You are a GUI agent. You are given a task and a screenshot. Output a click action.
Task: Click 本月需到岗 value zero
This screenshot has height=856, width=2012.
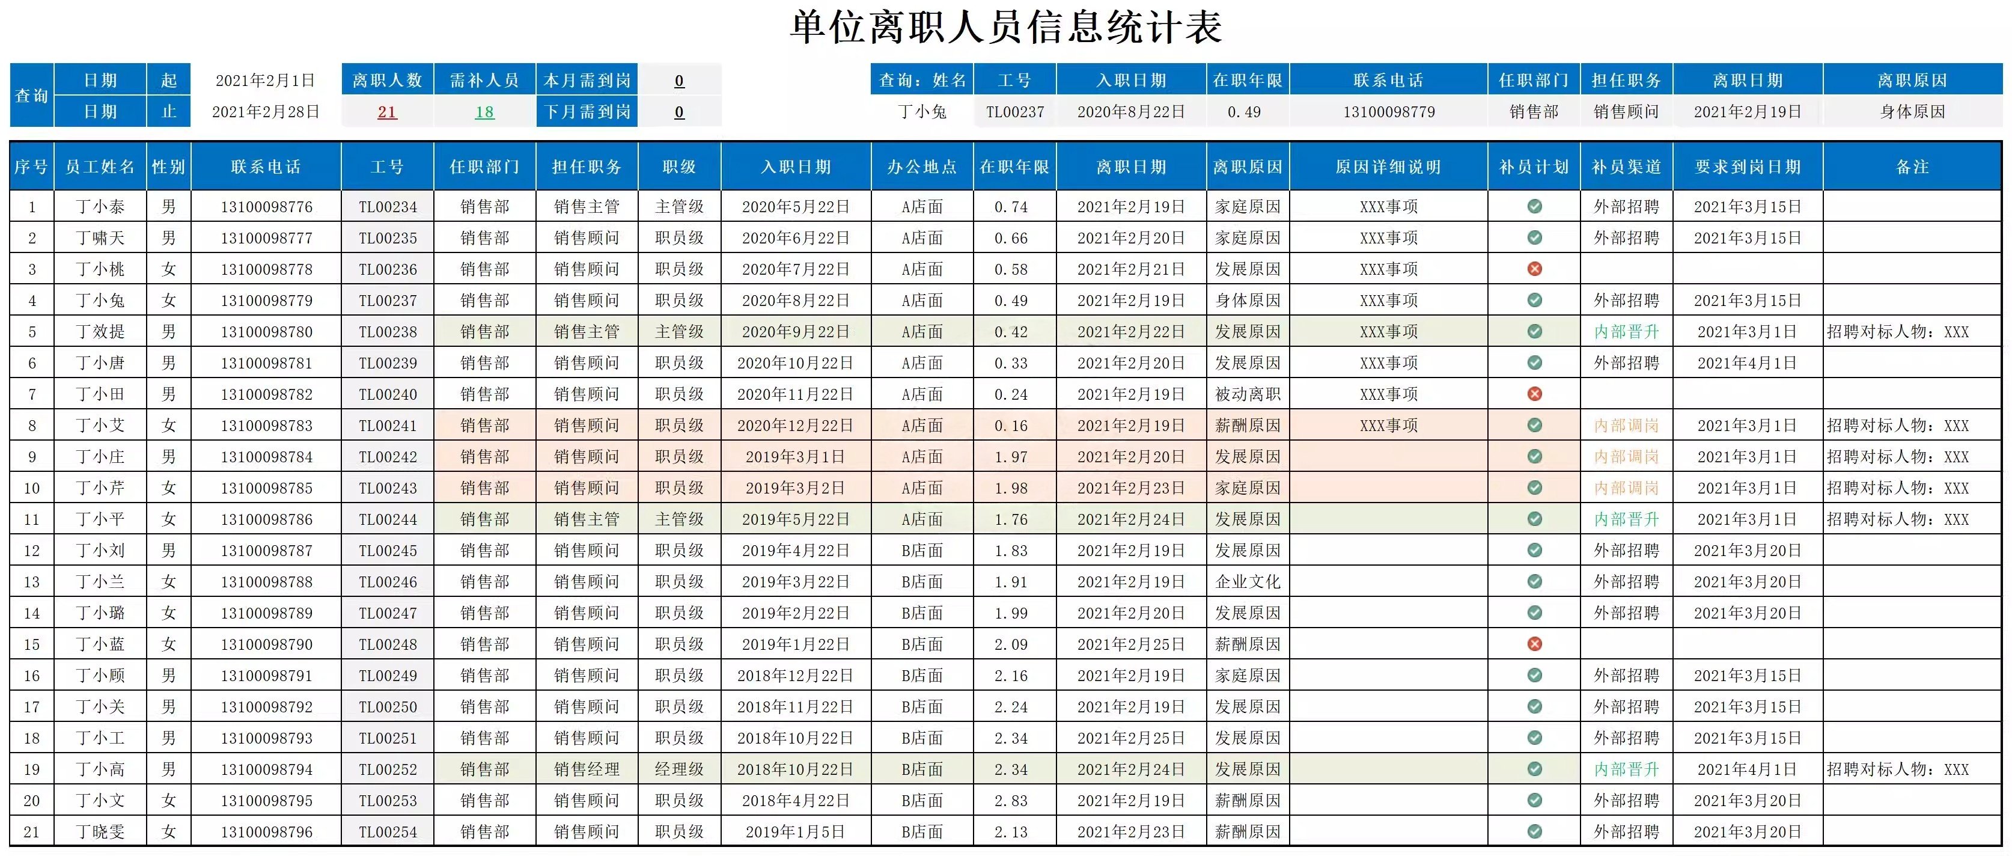coord(678,81)
